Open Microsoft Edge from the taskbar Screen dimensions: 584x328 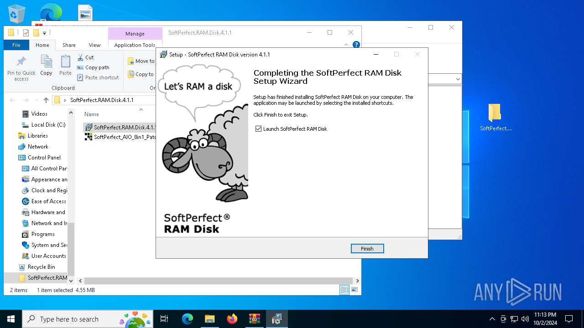[x=188, y=319]
